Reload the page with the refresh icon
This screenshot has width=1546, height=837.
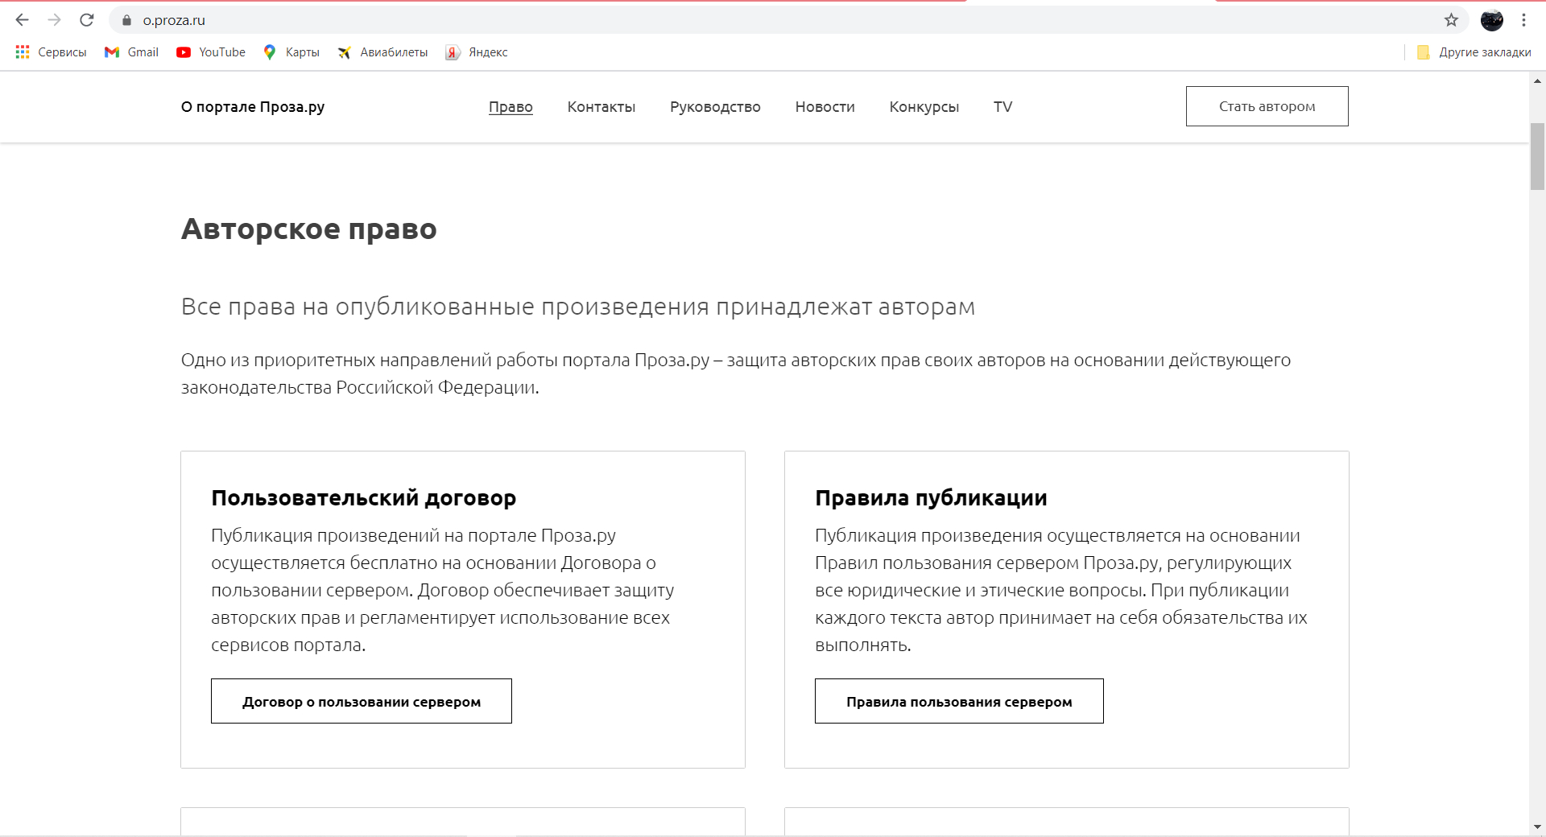87,20
